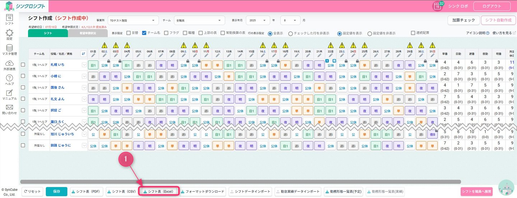Expand the dropdown arrow beside 小樽 に
This screenshot has height=198, width=517.
click(84, 76)
